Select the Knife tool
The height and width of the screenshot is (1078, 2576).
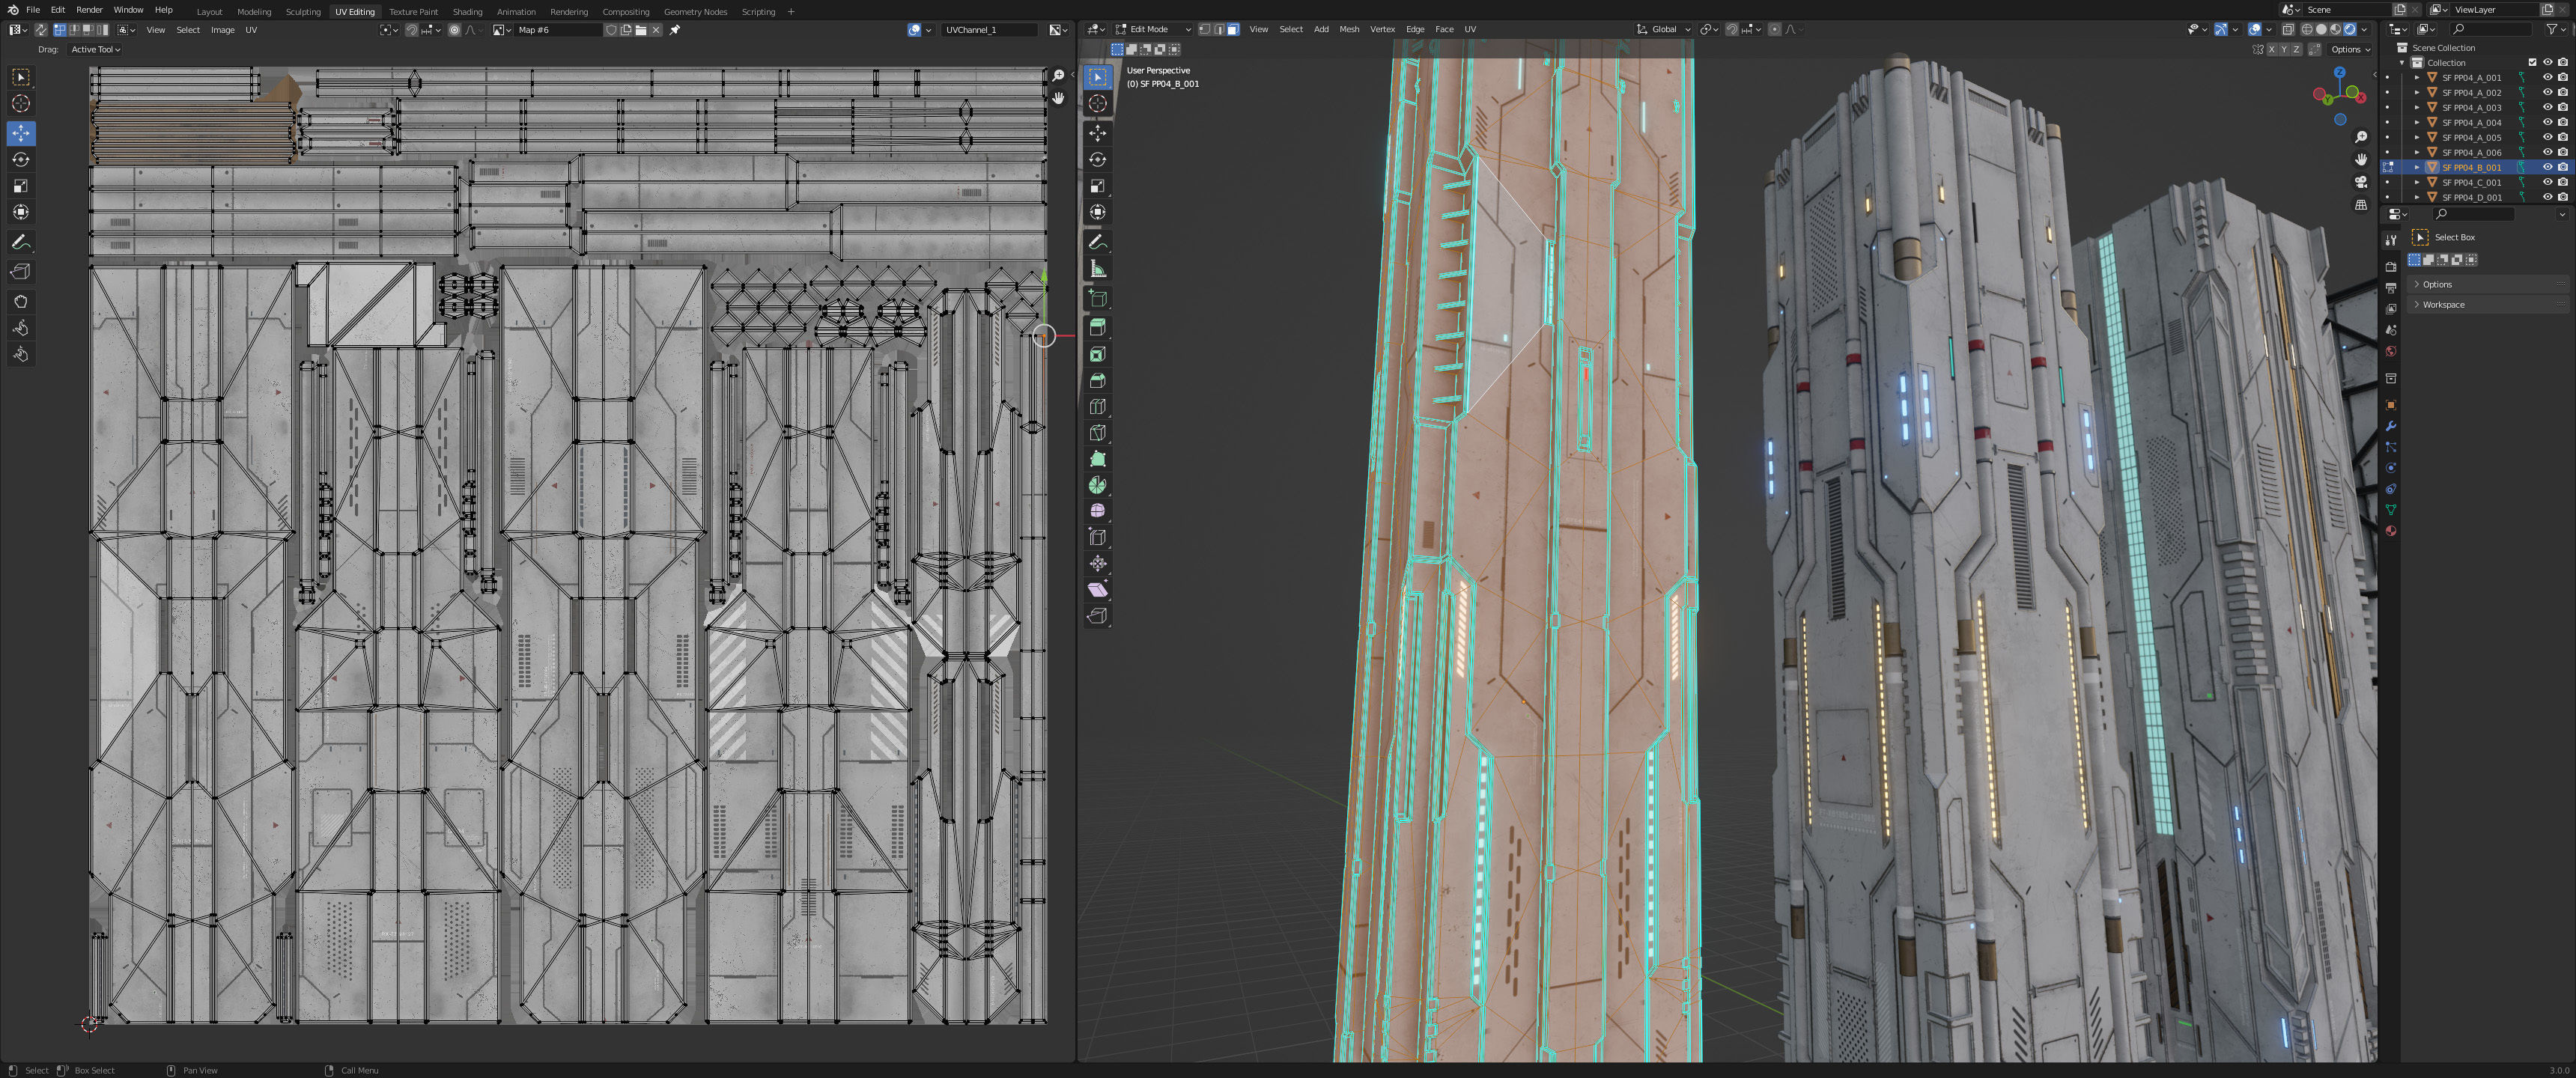1098,433
